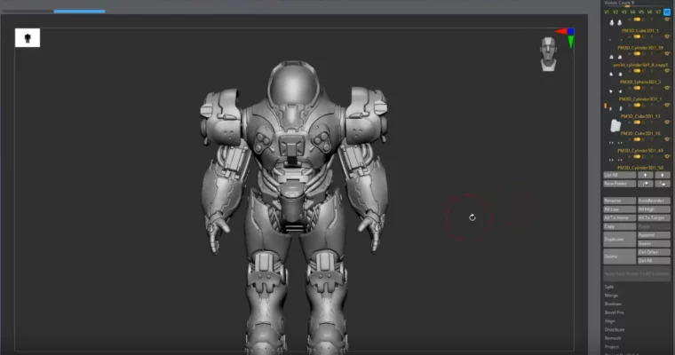Click the blue progress bar at top
The width and height of the screenshot is (675, 355).
click(x=79, y=12)
